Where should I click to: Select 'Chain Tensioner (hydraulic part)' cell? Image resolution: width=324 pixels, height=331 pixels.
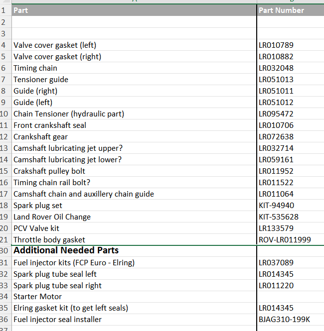click(134, 113)
